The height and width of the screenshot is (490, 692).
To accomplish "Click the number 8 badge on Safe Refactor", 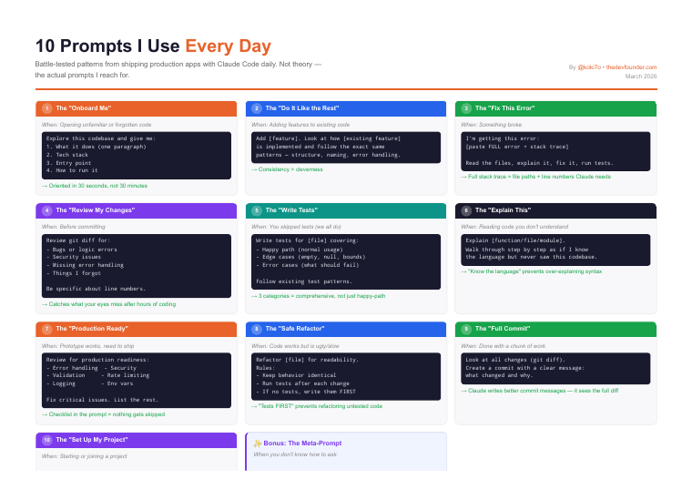I will click(x=257, y=329).
